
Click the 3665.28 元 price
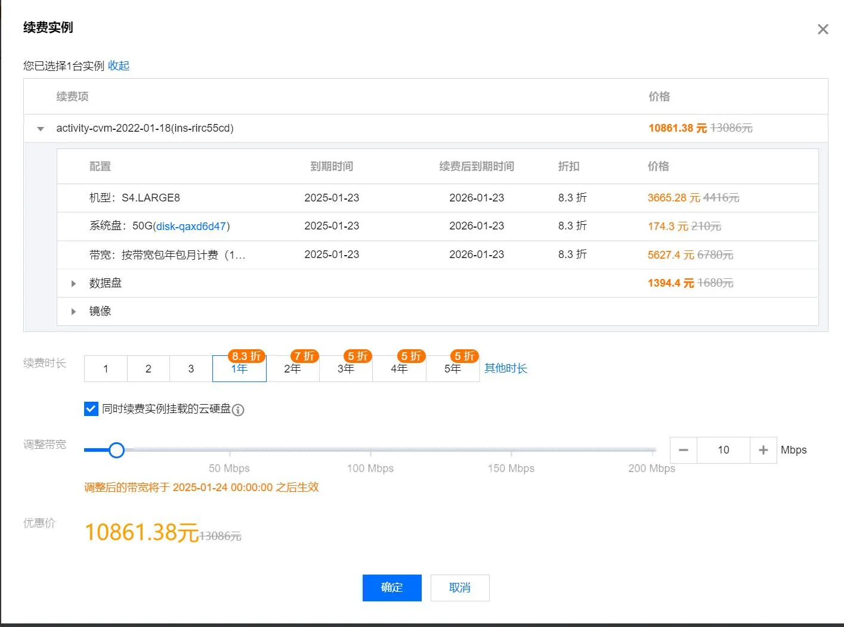(x=674, y=198)
